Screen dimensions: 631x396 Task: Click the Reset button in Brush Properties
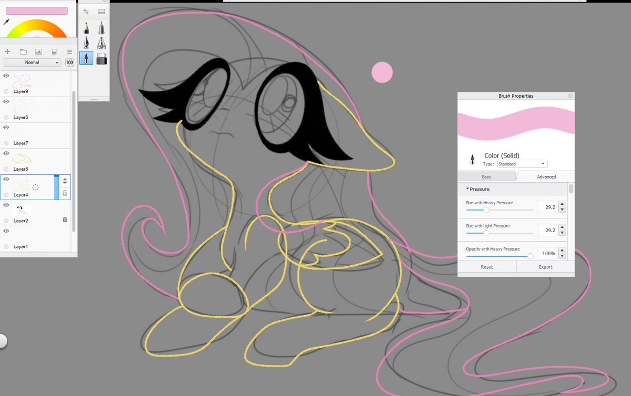click(x=486, y=267)
